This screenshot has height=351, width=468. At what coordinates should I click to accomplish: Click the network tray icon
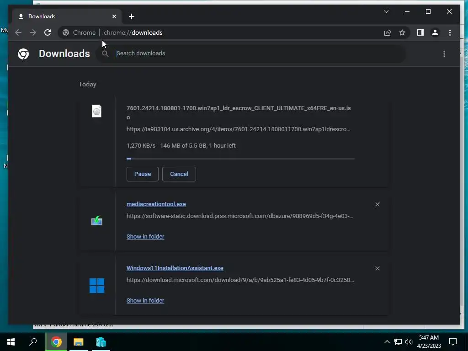click(x=398, y=342)
